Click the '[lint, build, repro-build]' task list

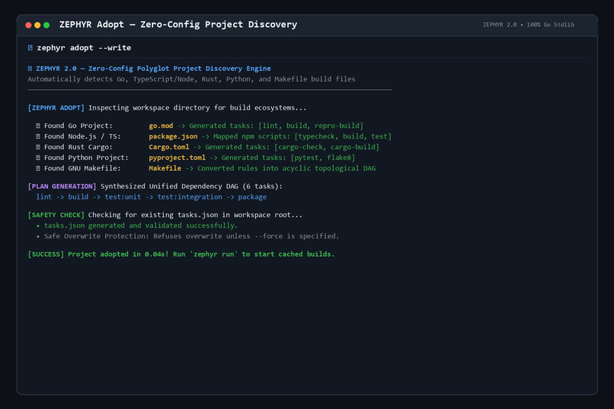click(311, 126)
